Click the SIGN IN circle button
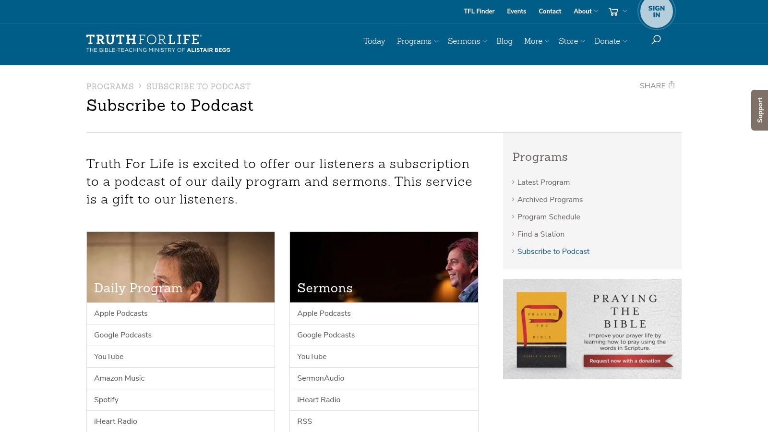 click(656, 11)
